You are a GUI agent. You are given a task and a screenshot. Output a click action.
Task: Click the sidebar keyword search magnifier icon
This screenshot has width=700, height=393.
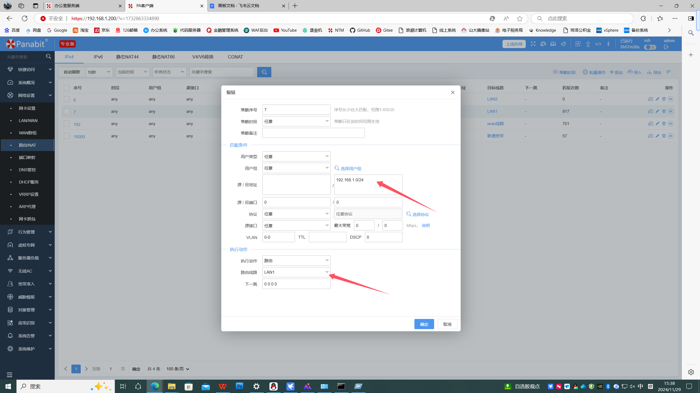point(48,57)
